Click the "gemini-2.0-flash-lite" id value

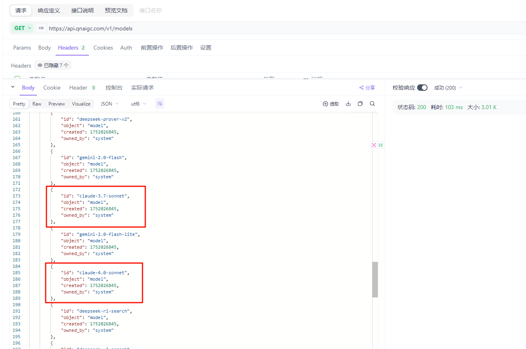tap(108, 234)
